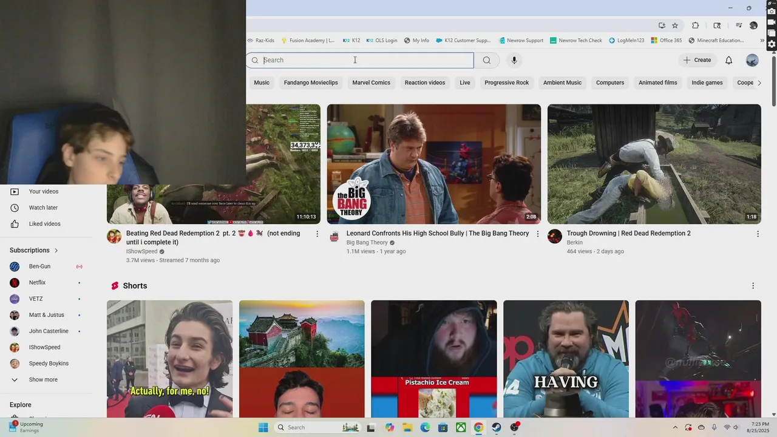Select the Progressive Rock chip

[x=507, y=83]
